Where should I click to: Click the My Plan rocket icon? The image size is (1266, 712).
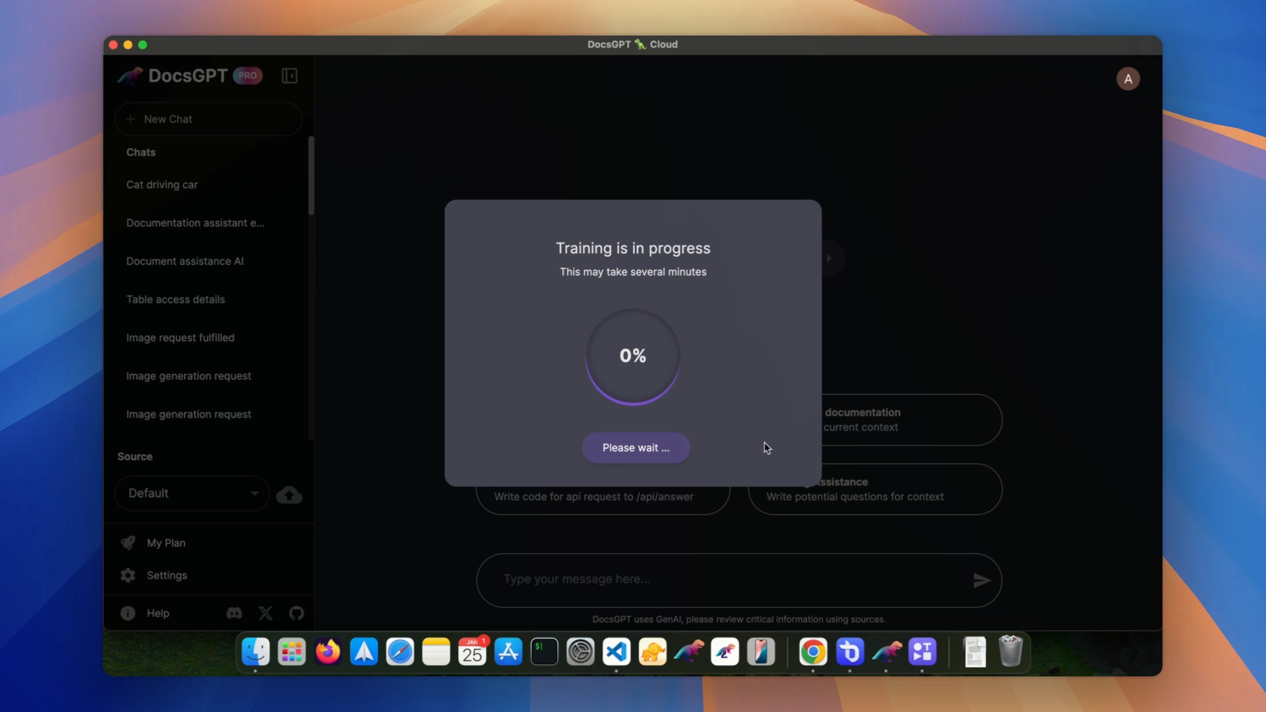[128, 543]
